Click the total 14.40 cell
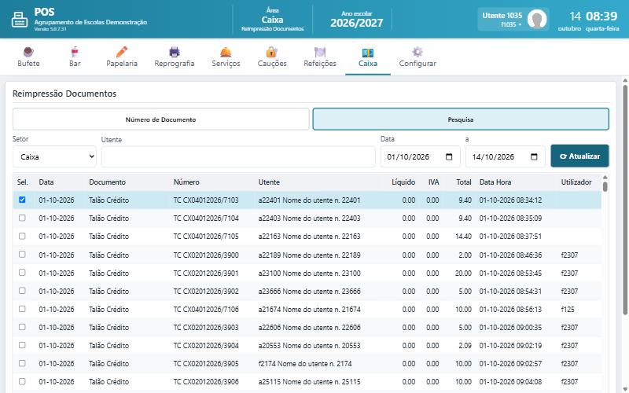629x393 pixels. (463, 237)
